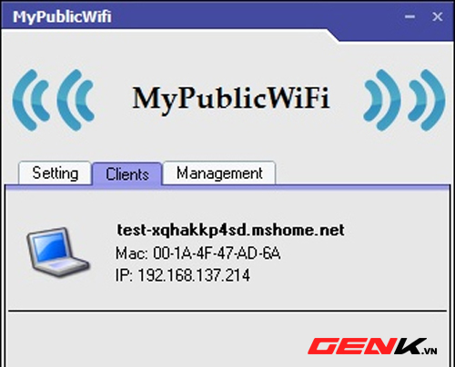Image resolution: width=455 pixels, height=367 pixels.
Task: Select the Clients tab
Action: click(127, 174)
